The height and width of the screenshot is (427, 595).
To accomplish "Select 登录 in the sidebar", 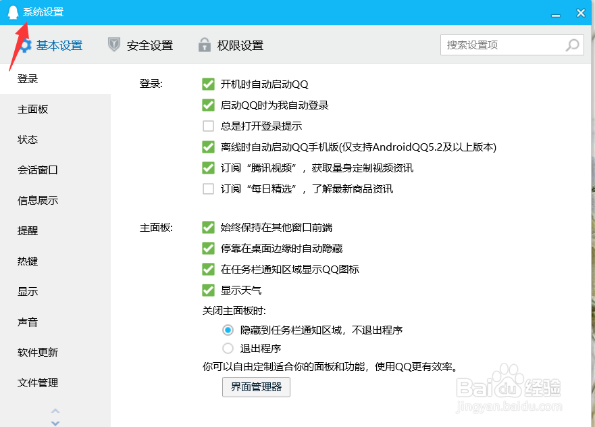I will [x=55, y=78].
